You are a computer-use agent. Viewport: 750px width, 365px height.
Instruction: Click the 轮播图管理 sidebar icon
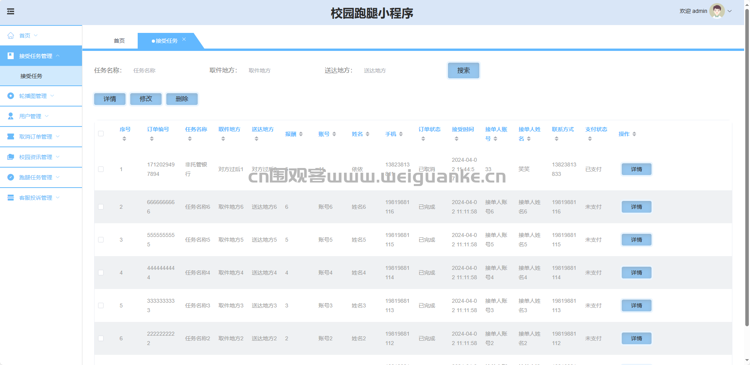pos(11,96)
